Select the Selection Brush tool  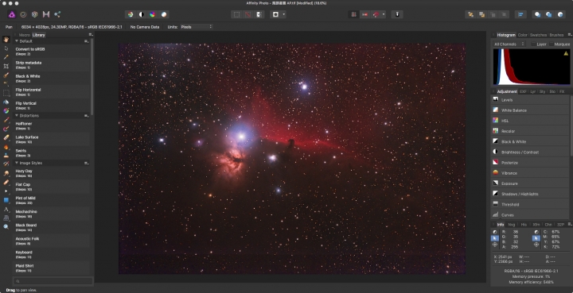pyautogui.click(x=6, y=75)
